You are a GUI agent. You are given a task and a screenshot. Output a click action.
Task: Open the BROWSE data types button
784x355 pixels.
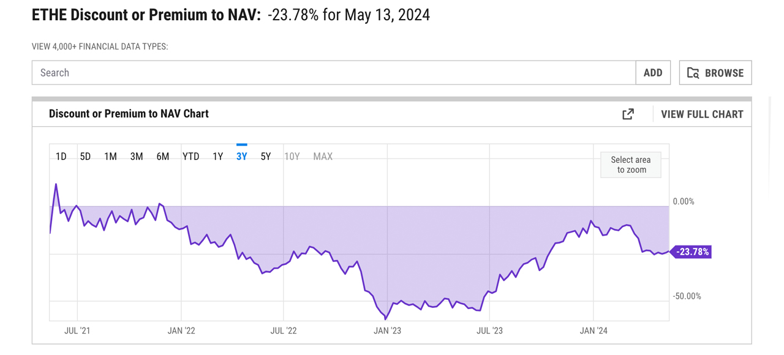[715, 73]
